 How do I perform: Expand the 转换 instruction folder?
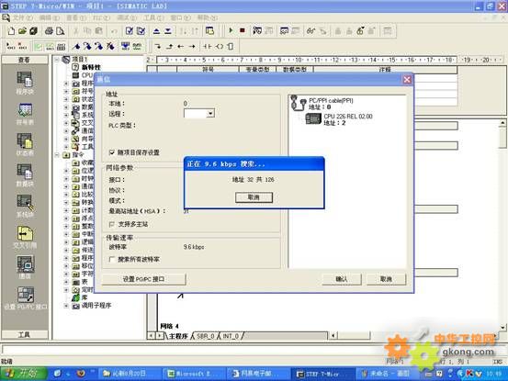66,202
